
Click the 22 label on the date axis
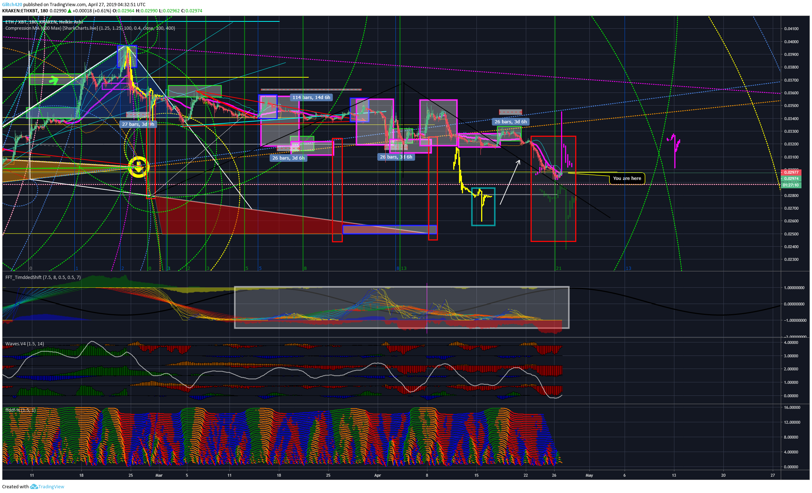coord(526,475)
